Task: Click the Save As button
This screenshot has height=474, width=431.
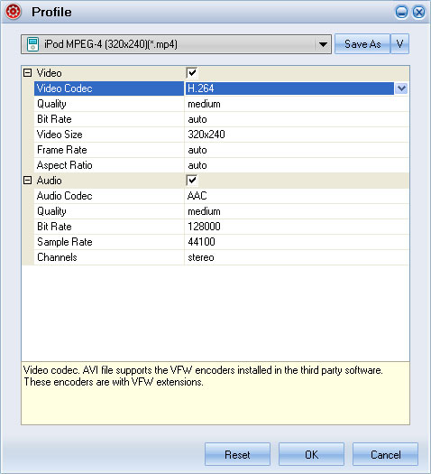Action: click(x=362, y=44)
